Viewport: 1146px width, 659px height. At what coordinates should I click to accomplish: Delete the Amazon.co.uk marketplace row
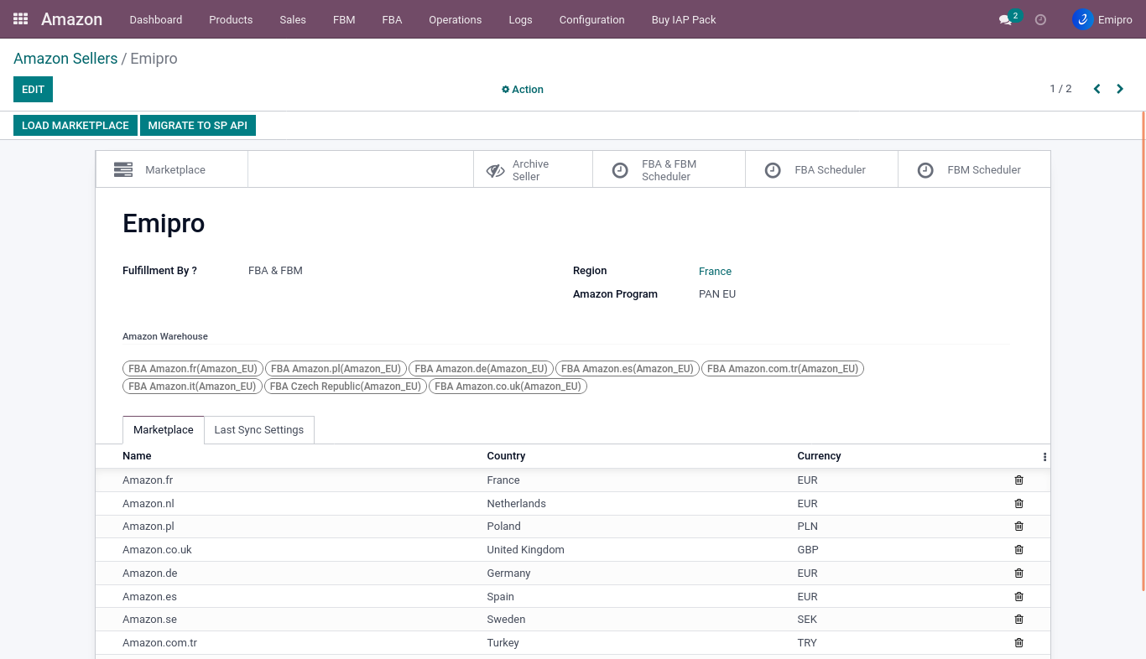click(x=1019, y=550)
